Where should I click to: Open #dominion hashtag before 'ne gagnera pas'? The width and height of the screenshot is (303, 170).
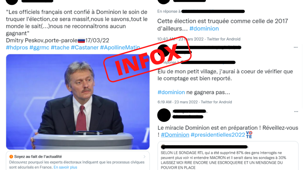pyautogui.click(x=171, y=92)
